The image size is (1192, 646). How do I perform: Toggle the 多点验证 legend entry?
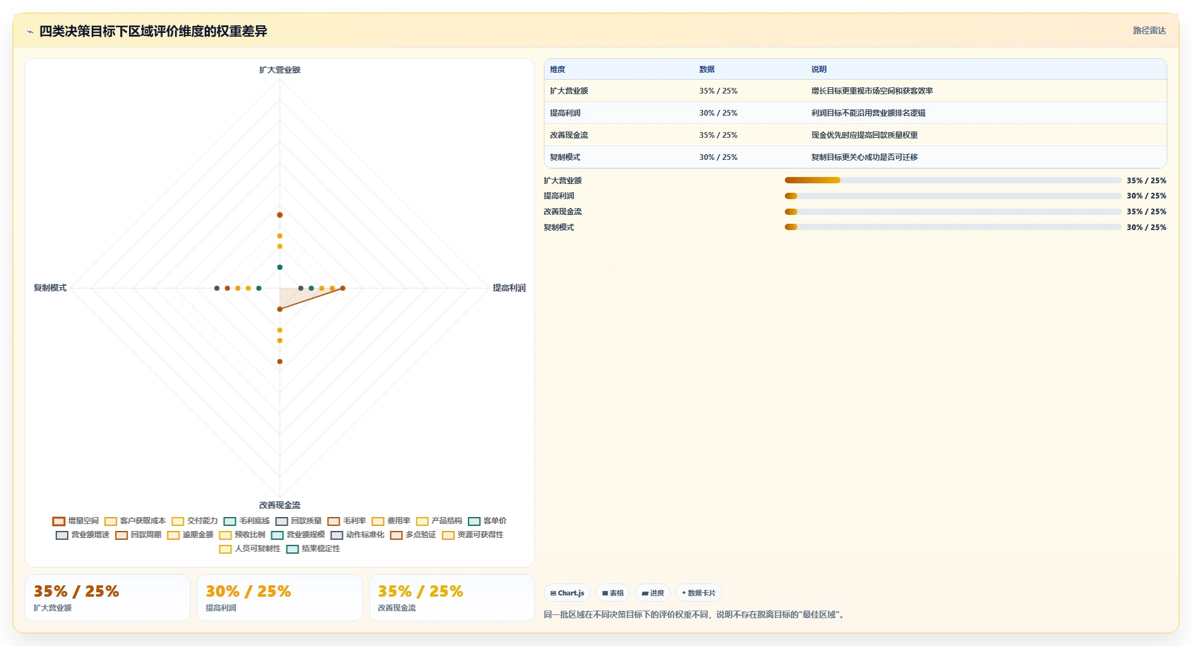click(413, 535)
